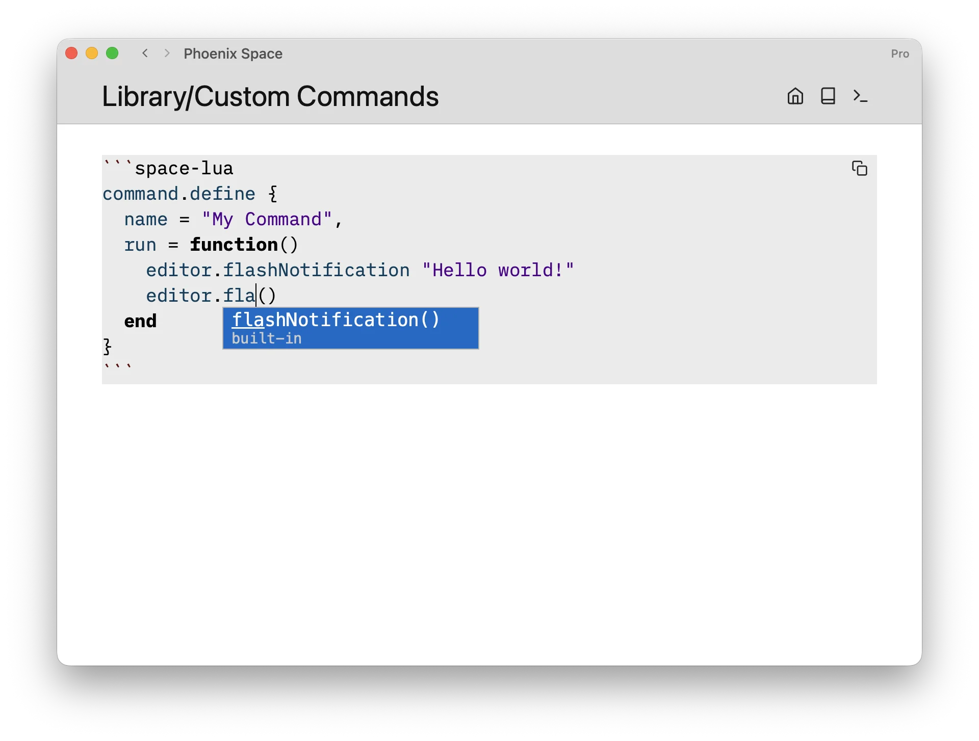The height and width of the screenshot is (741, 979).
Task: Click the Phoenix Space window title
Action: point(233,54)
